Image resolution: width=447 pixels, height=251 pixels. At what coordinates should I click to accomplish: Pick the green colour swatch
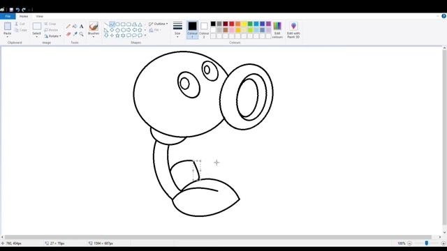point(250,24)
